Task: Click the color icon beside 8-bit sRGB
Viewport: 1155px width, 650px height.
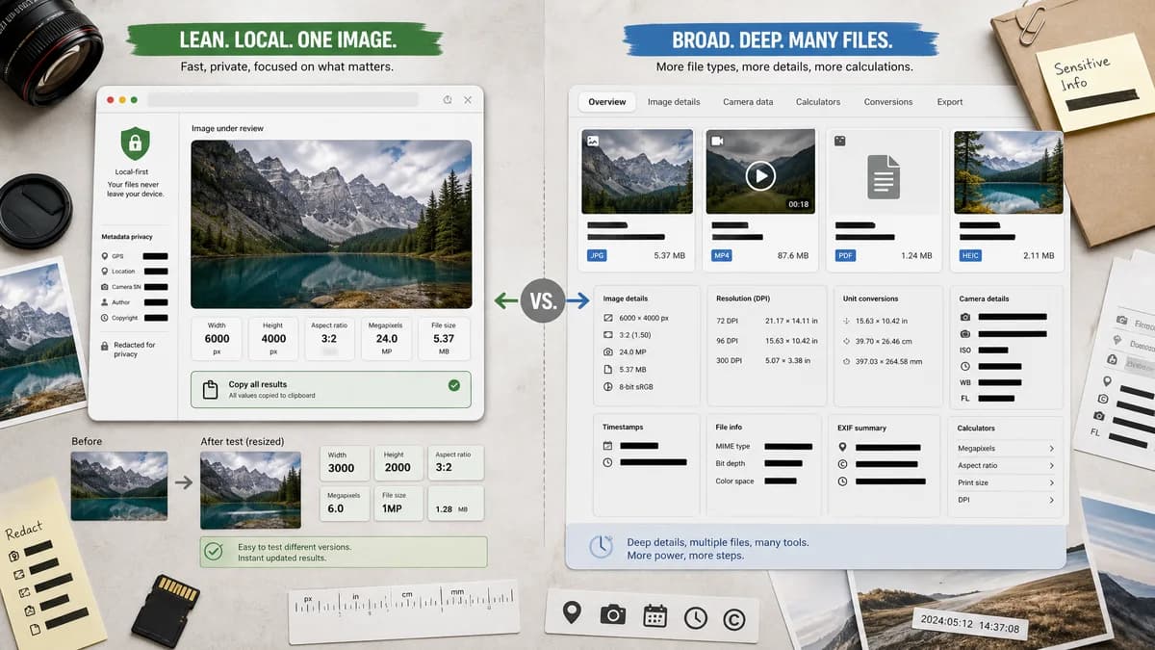Action: click(608, 386)
